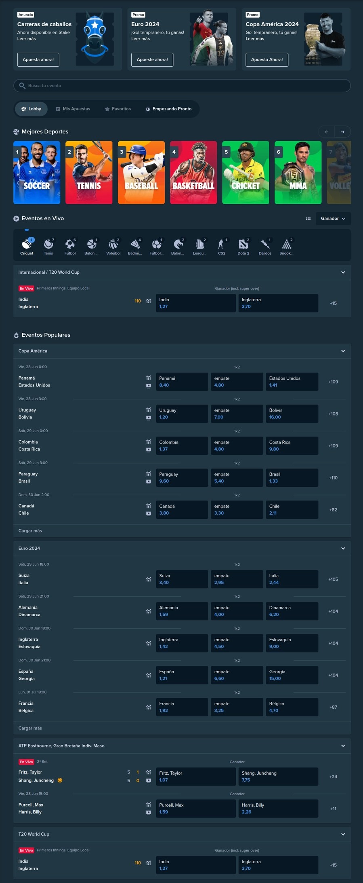This screenshot has width=363, height=883.
Task: Click the Busca tu evento search field
Action: (182, 86)
